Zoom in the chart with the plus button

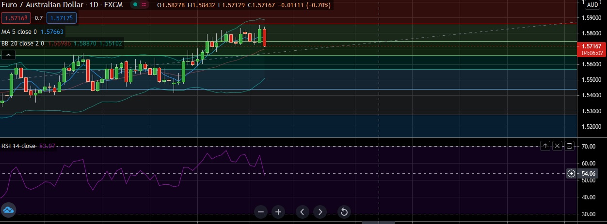click(278, 212)
